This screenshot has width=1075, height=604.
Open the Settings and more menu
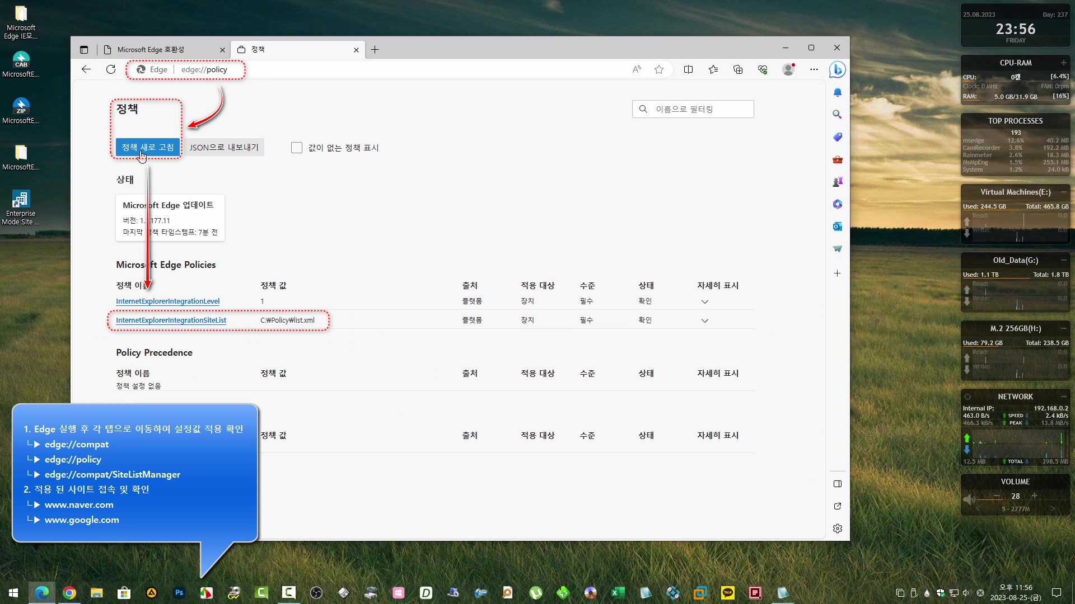tap(814, 69)
